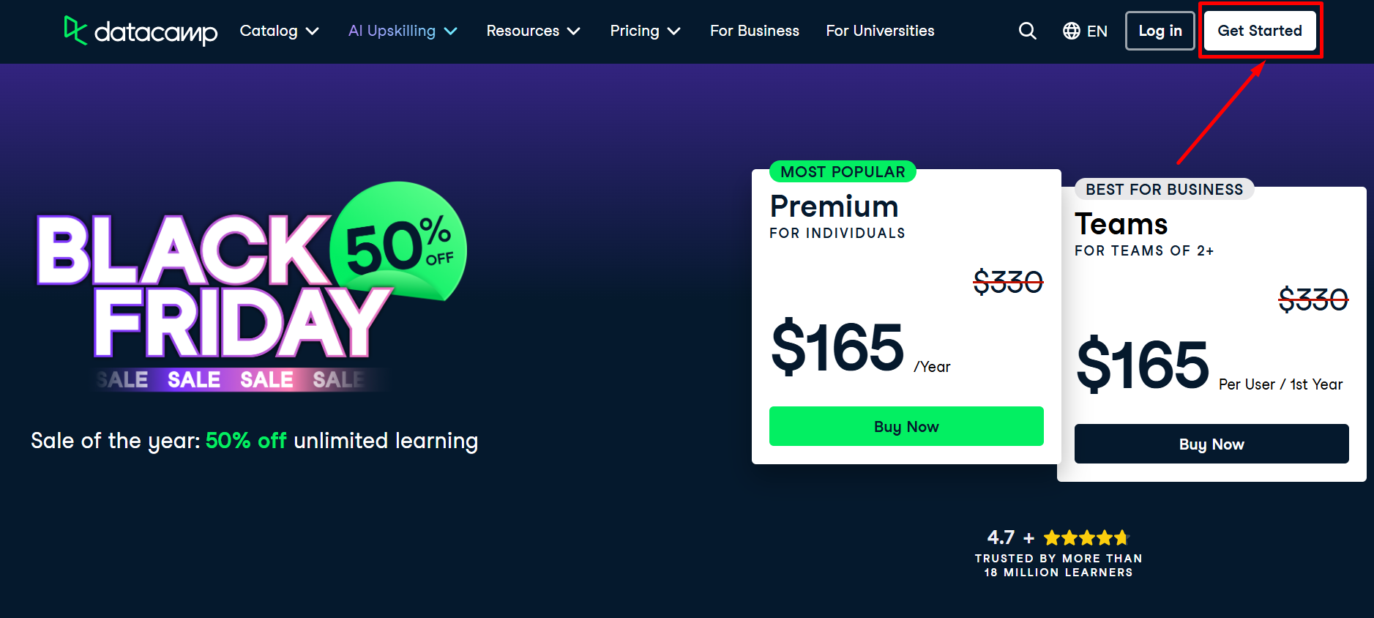Open the Resources dropdown menu
This screenshot has height=618, width=1374.
tap(533, 31)
